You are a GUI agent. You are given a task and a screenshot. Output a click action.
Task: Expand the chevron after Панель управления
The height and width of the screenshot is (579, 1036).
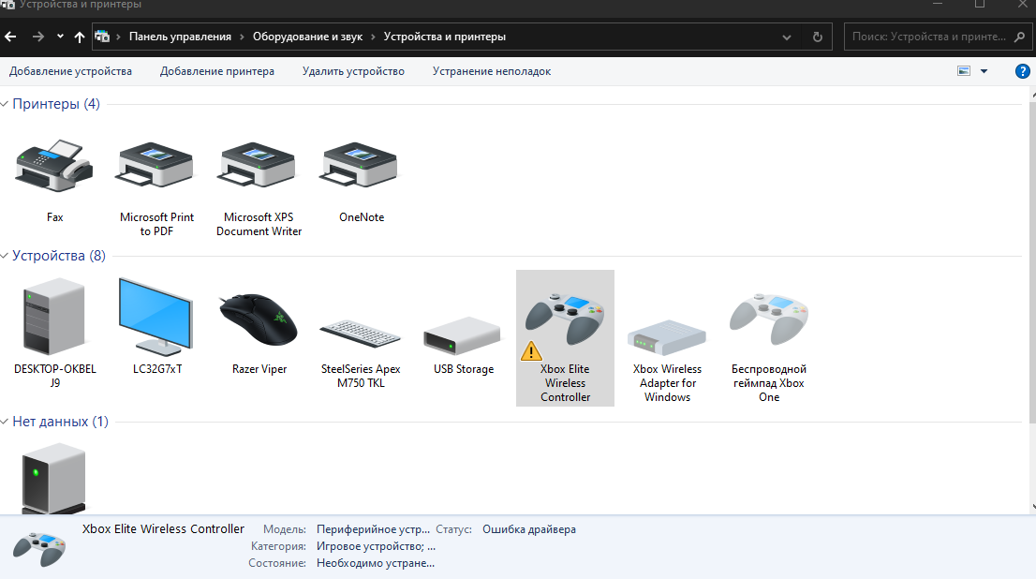[242, 37]
